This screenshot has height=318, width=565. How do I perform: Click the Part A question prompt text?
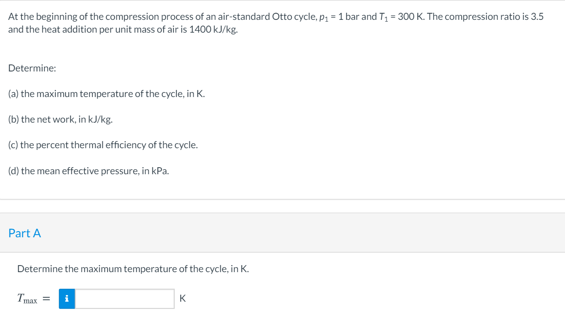click(133, 269)
